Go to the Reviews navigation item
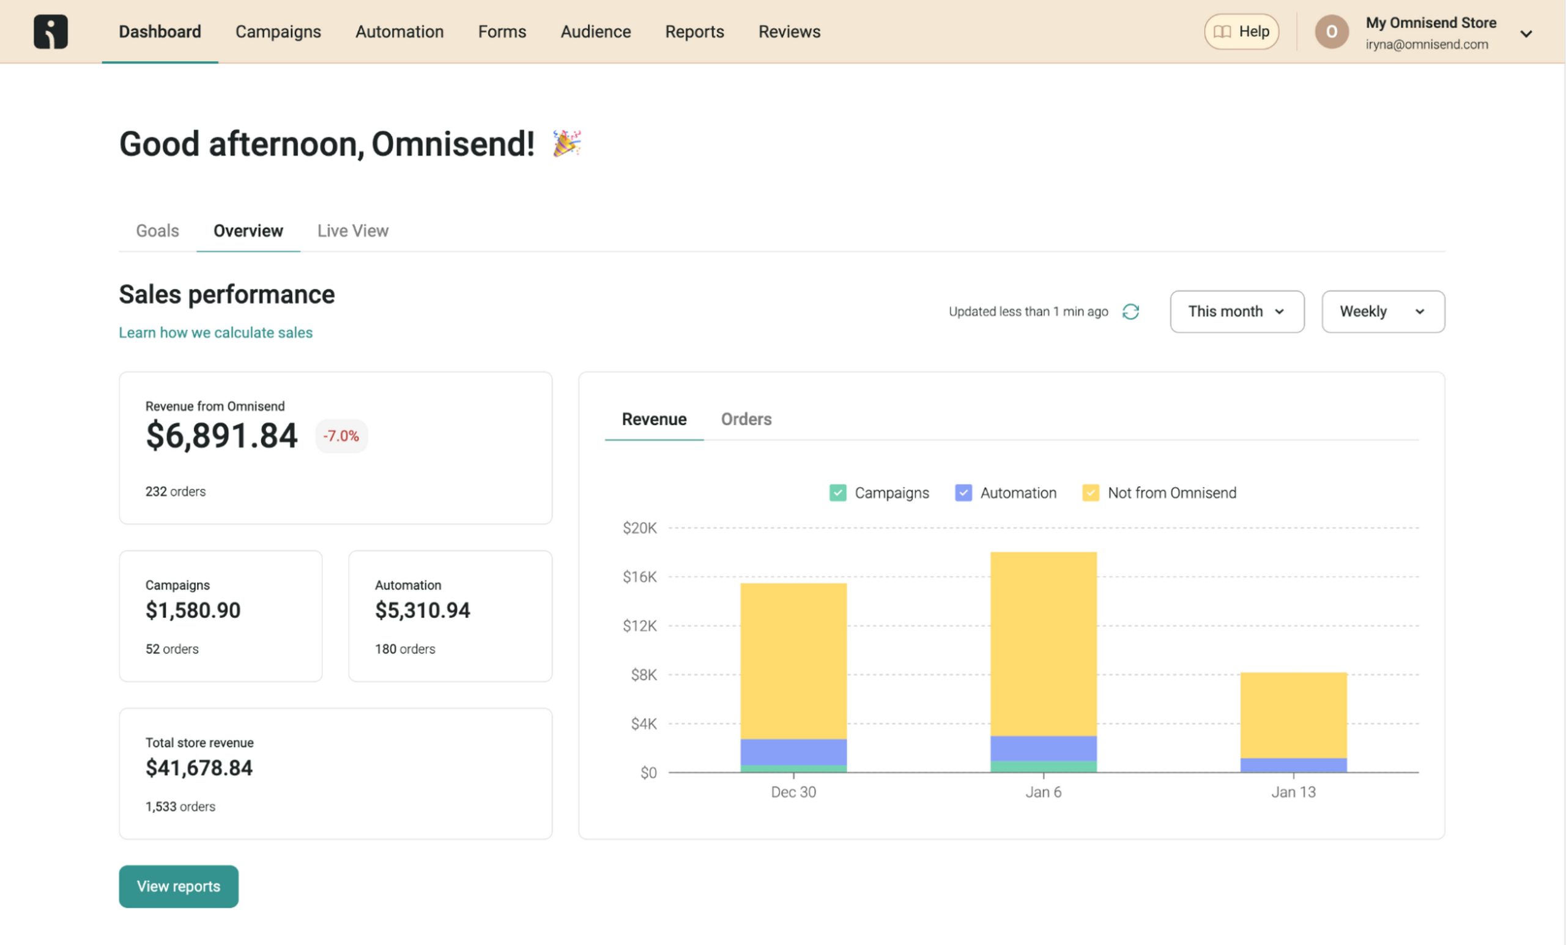 click(789, 32)
